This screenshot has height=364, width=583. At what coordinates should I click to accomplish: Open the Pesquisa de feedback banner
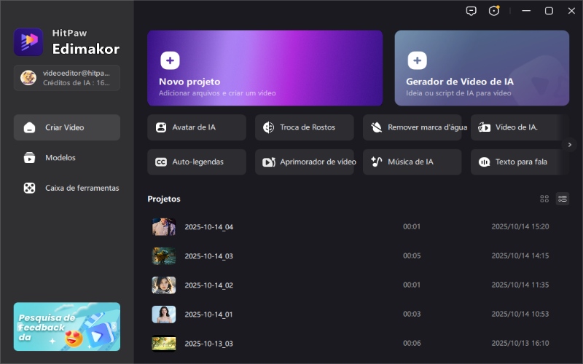[x=67, y=326]
